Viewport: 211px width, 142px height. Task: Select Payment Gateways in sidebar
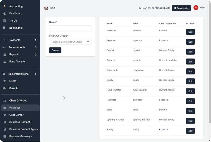[x=21, y=136]
